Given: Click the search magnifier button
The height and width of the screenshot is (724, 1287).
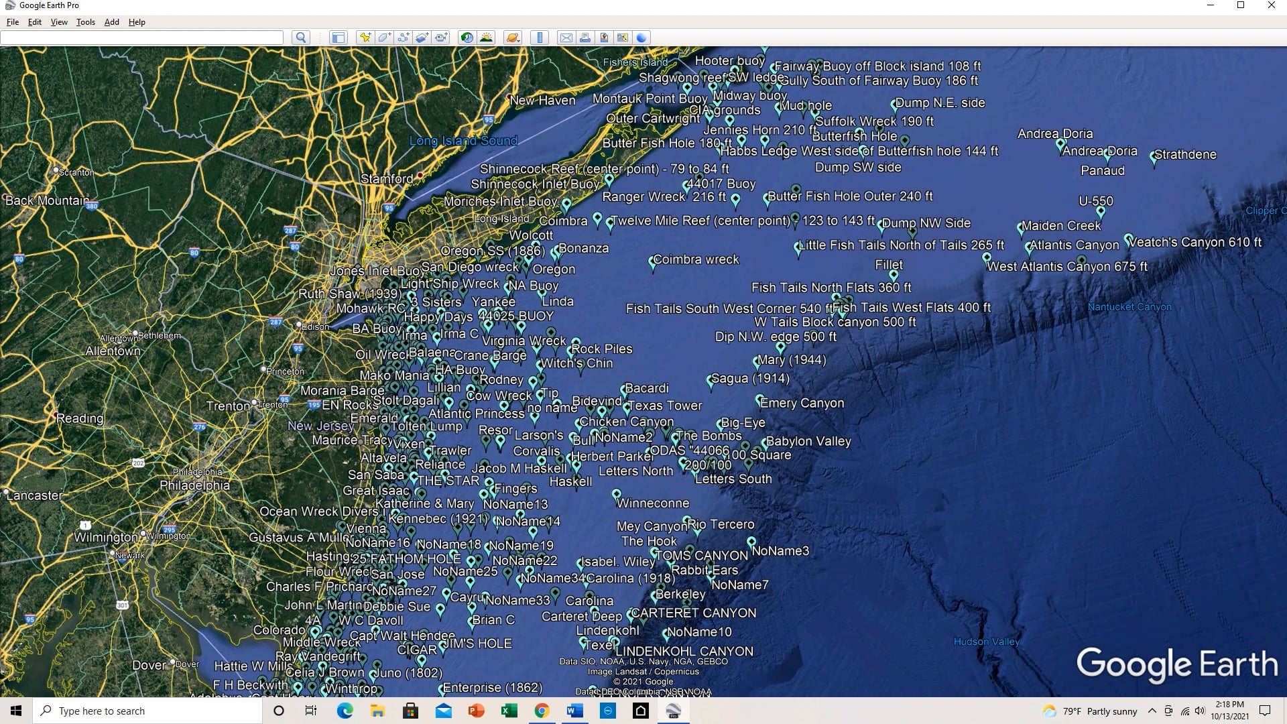Looking at the screenshot, I should pos(301,38).
